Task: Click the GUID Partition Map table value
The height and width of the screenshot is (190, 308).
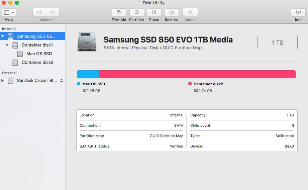Action: tap(167, 136)
